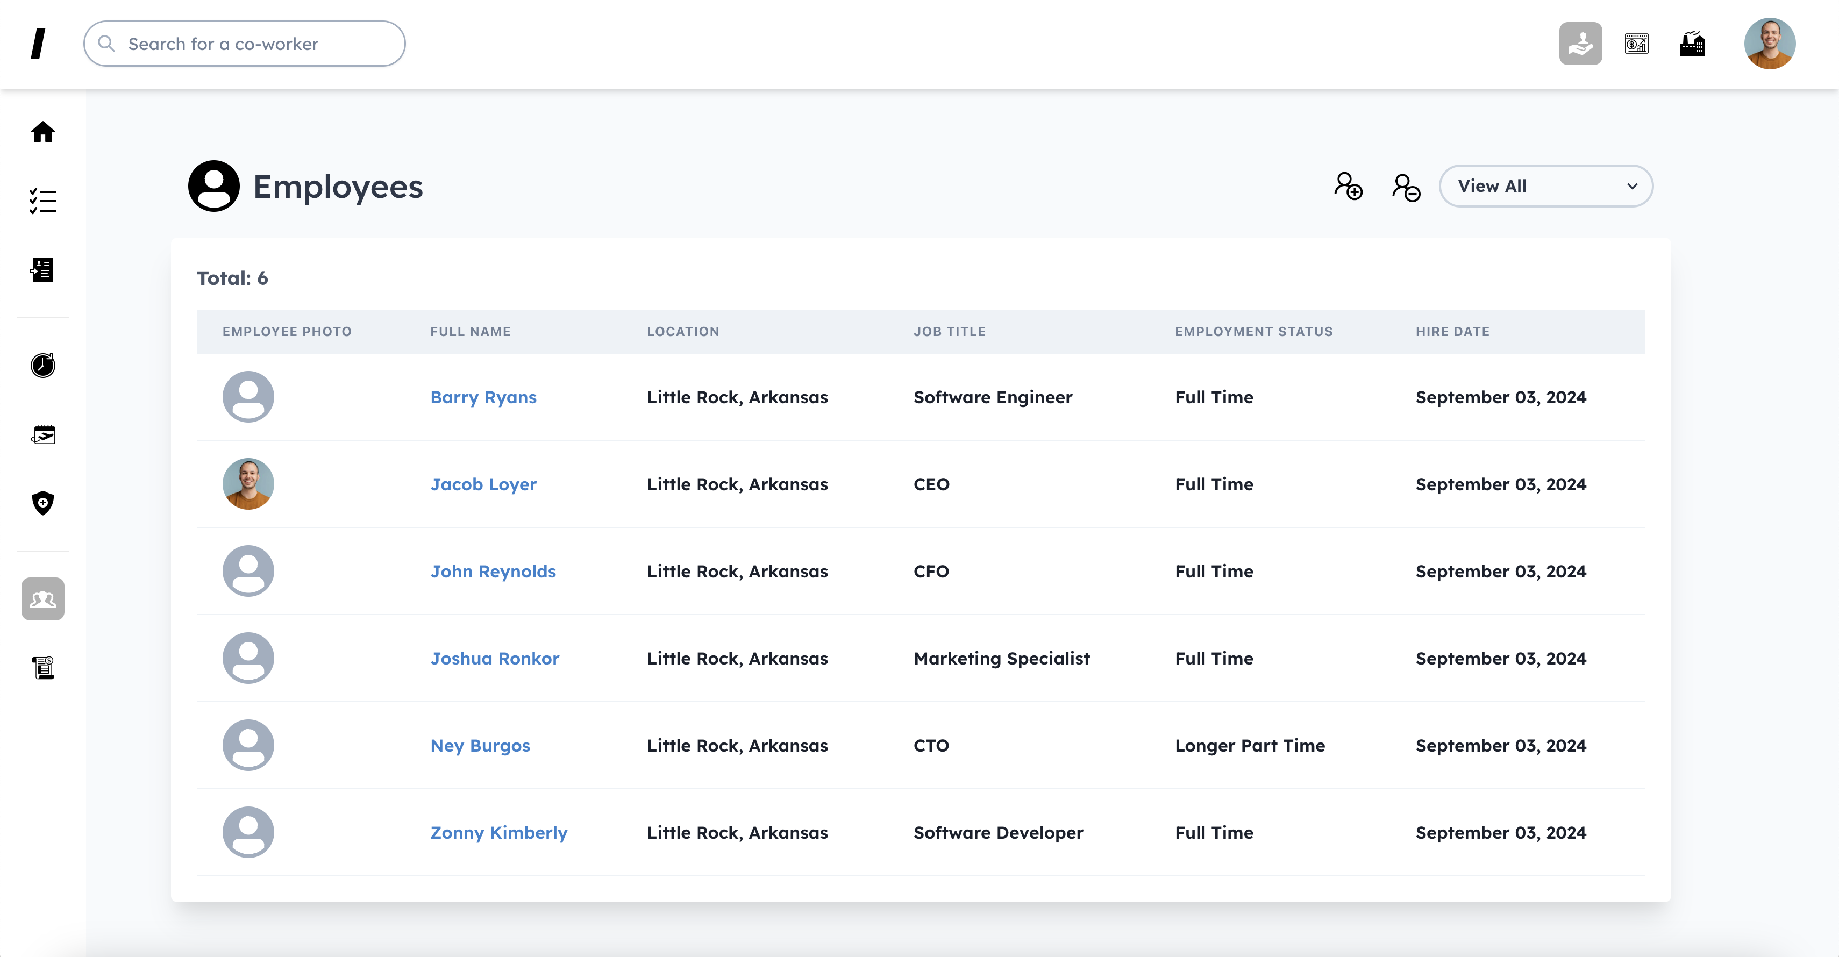Click the hand-holding-person icon in header
The height and width of the screenshot is (957, 1839).
click(1580, 44)
